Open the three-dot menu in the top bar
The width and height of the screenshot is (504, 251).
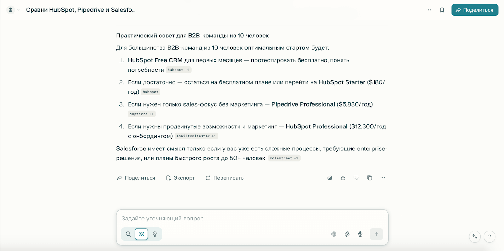click(428, 10)
